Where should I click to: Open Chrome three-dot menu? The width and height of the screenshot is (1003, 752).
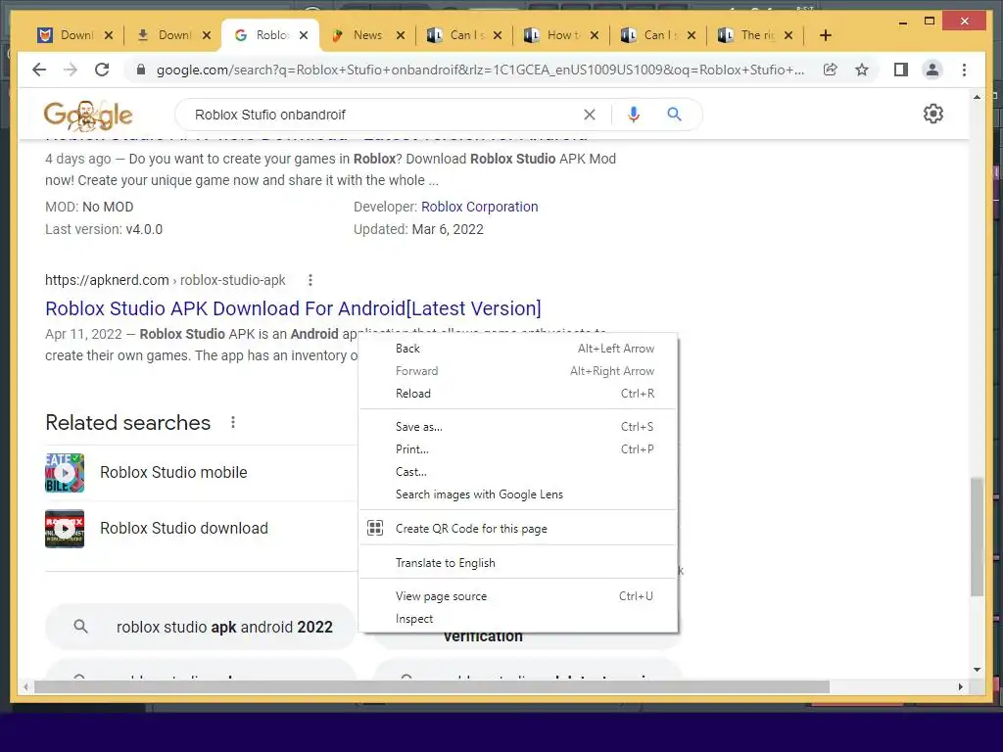pos(965,70)
